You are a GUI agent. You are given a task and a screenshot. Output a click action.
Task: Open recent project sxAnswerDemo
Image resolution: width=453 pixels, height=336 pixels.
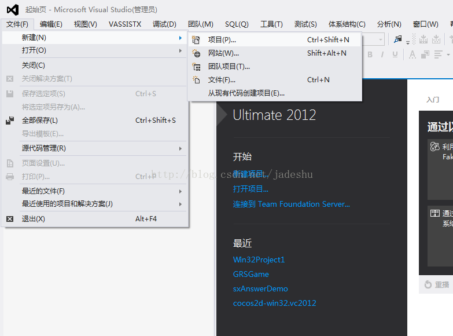(260, 288)
